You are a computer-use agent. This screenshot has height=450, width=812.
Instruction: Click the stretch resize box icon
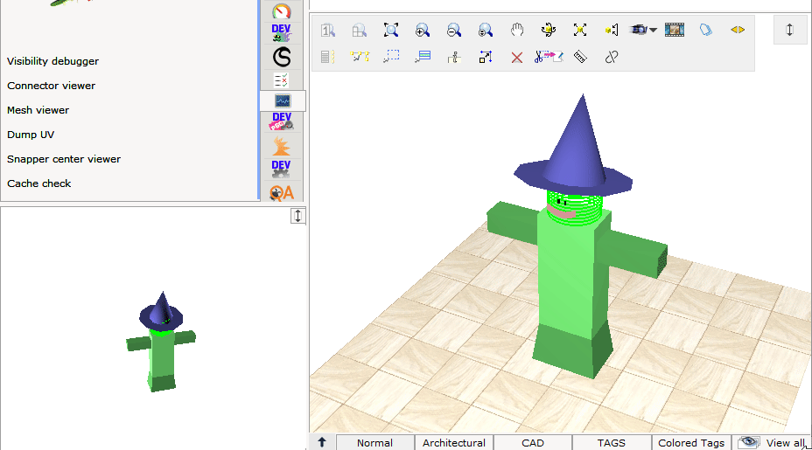[x=486, y=57]
